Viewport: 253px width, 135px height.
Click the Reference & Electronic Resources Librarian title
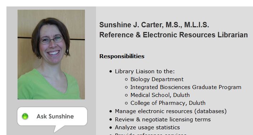click(173, 35)
